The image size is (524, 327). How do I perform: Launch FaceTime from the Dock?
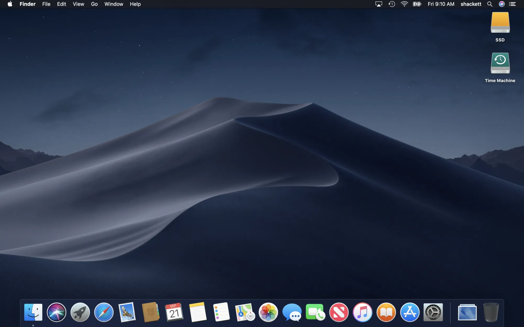315,312
